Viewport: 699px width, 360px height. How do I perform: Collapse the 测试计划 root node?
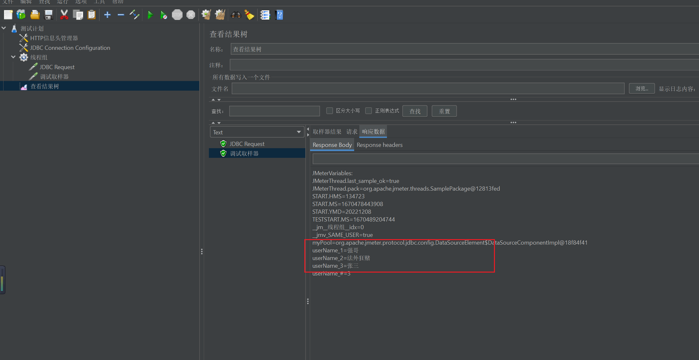click(4, 28)
